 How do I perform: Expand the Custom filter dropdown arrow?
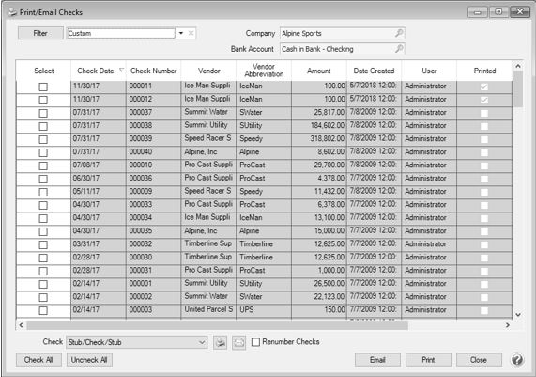click(181, 33)
